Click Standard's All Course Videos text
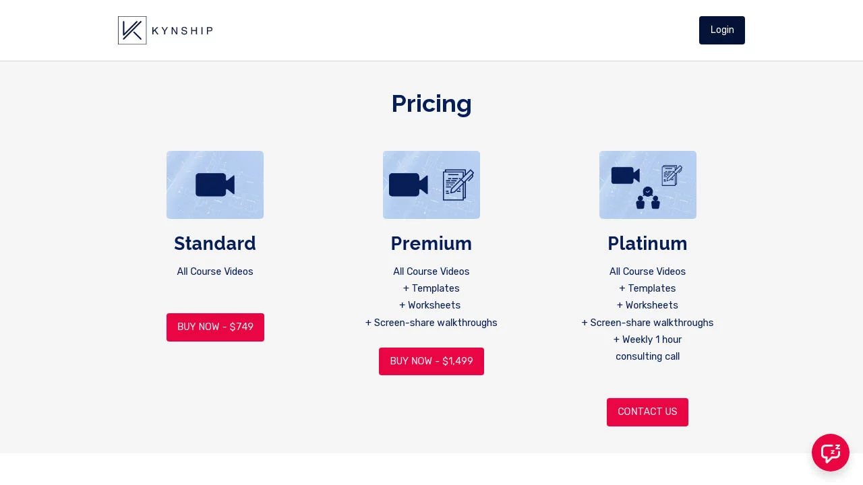This screenshot has width=863, height=485. (215, 271)
